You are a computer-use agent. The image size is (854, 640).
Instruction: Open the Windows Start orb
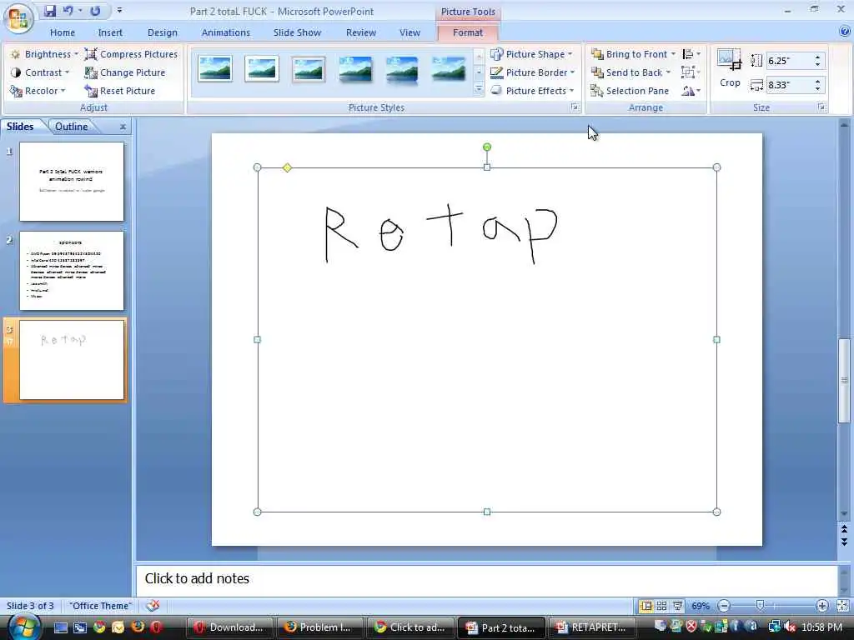click(x=23, y=627)
